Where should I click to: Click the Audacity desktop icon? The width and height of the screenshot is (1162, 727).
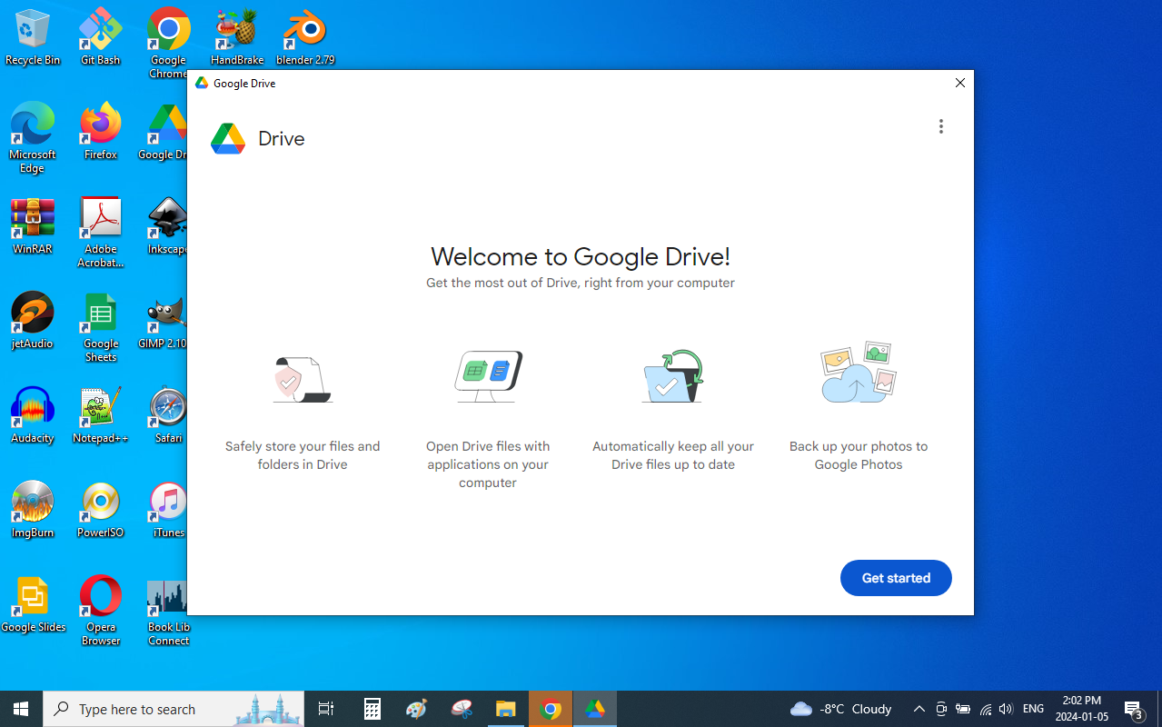(33, 415)
